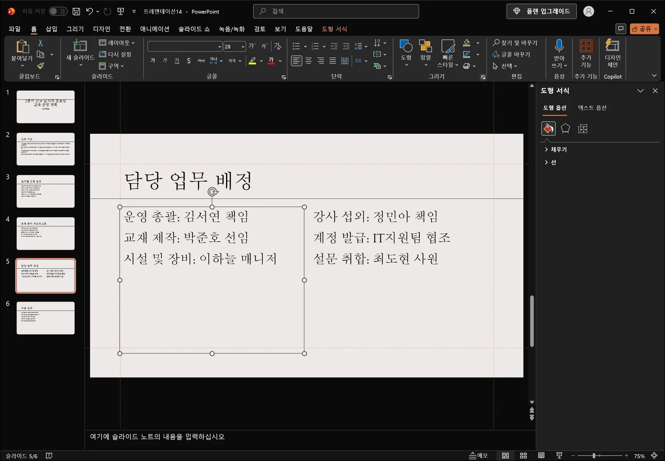Switch to Reading view icon

point(541,456)
